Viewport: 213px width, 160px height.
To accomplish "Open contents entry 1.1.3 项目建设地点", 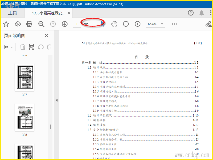I will pos(146,82).
